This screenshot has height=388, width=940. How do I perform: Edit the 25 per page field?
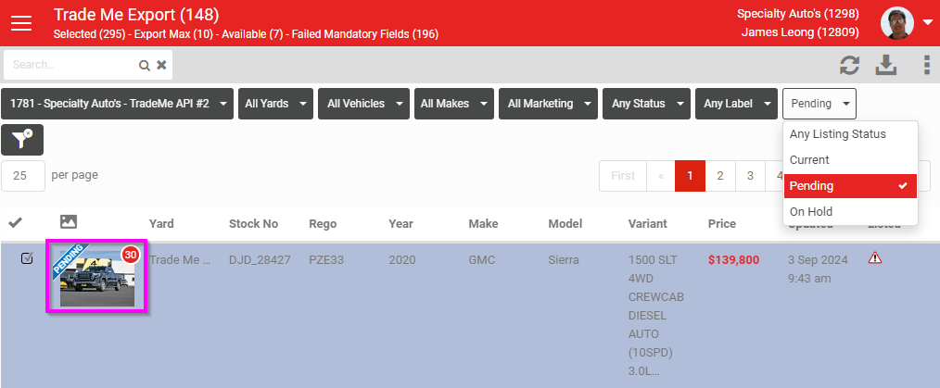click(x=23, y=176)
